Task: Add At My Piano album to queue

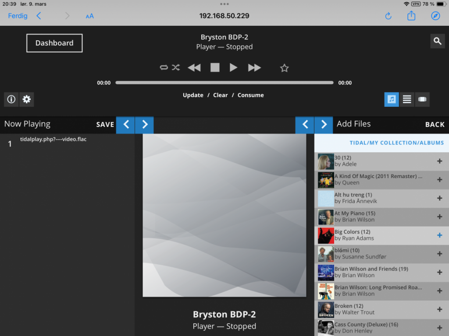Action: [x=439, y=217]
